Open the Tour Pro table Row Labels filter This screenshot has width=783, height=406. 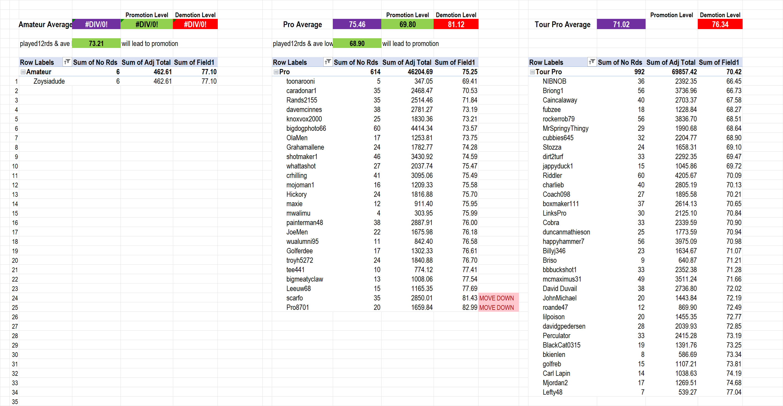[592, 62]
